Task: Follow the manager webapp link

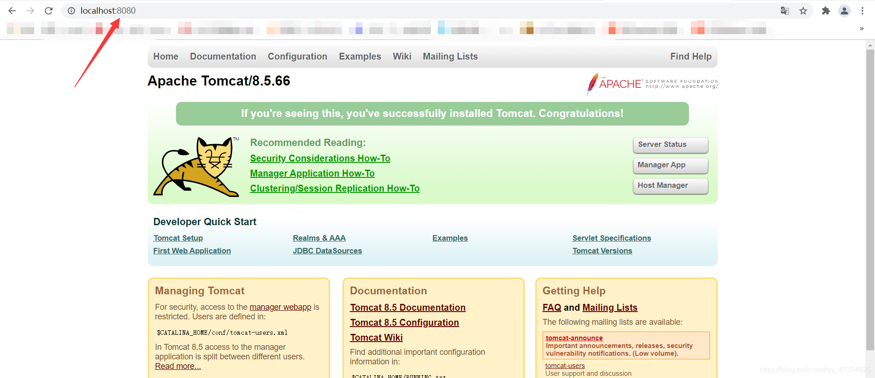Action: pos(280,307)
